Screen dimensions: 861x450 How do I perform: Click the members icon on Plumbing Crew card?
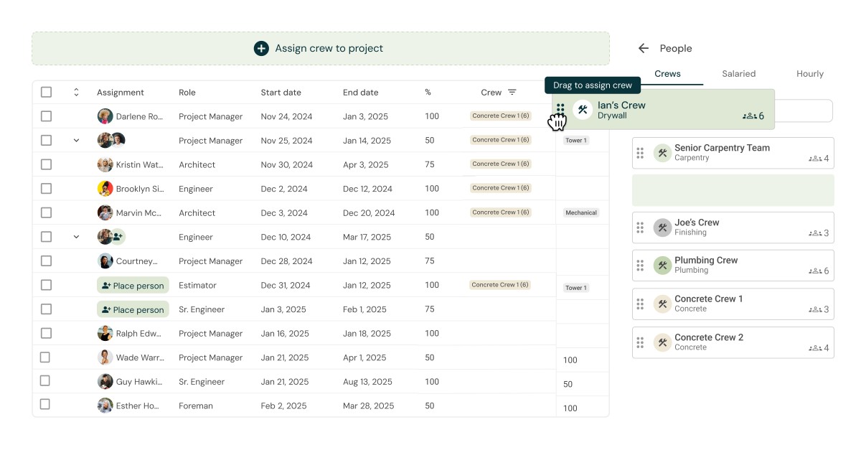coord(815,271)
